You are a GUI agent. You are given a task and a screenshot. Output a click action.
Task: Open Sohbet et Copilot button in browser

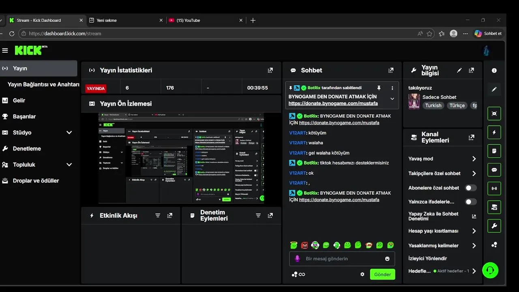point(489,34)
